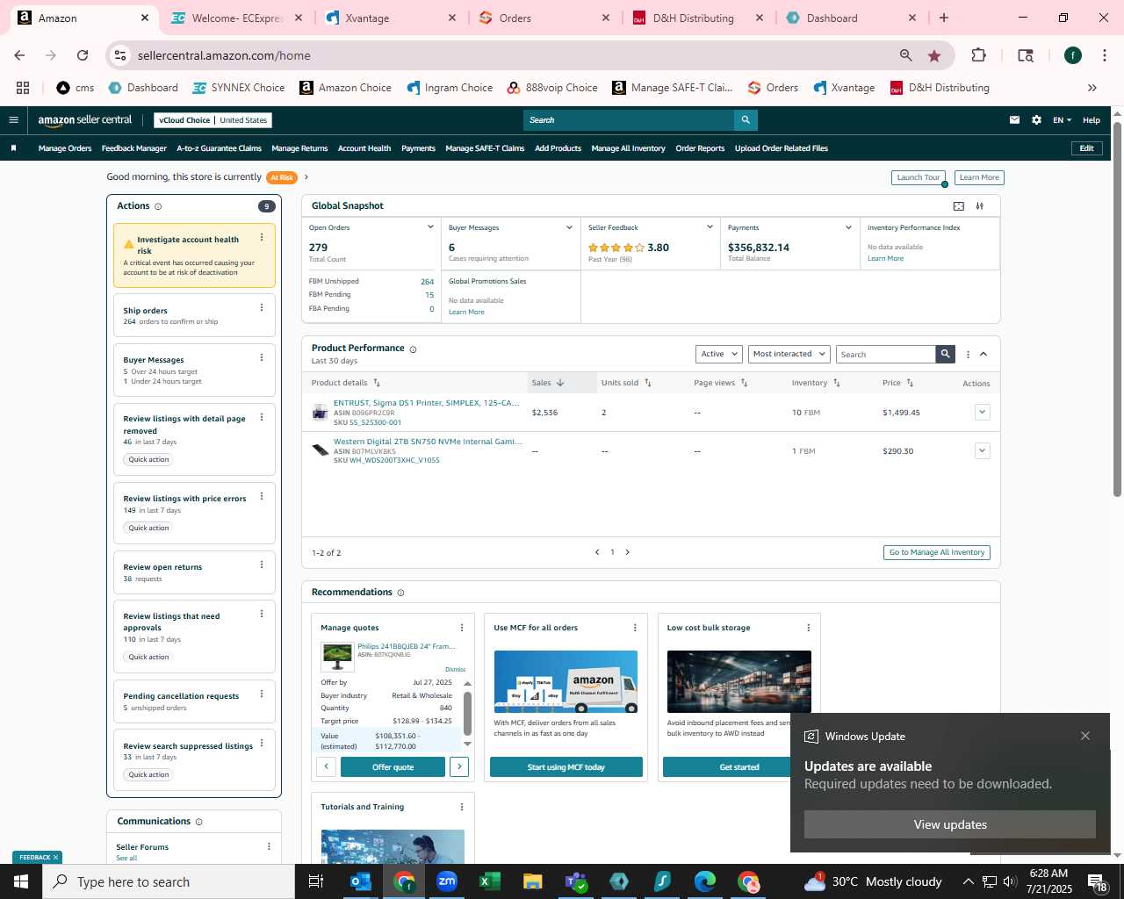
Task: Click the bookmark flag icon left of Manage Orders
Action: (x=13, y=148)
